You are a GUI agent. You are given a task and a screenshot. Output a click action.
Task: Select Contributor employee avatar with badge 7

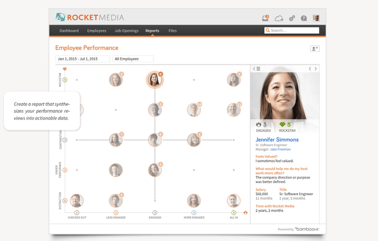point(116,140)
